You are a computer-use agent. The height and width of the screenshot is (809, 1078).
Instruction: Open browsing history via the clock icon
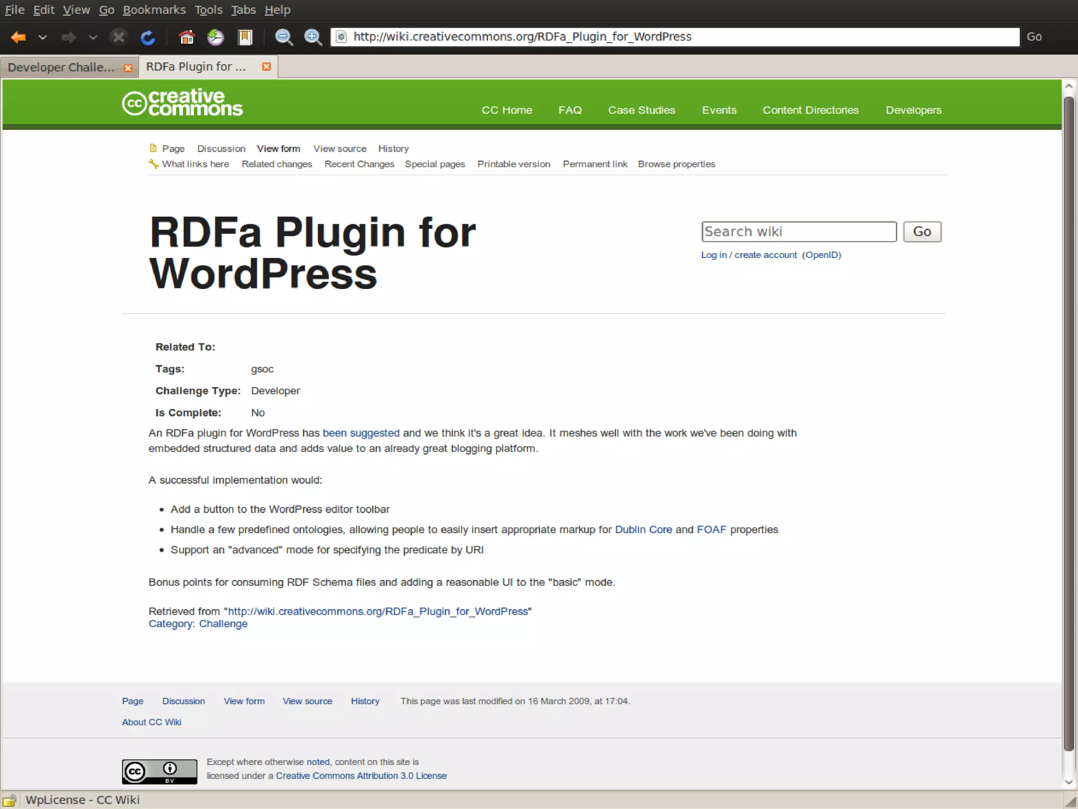click(x=215, y=37)
